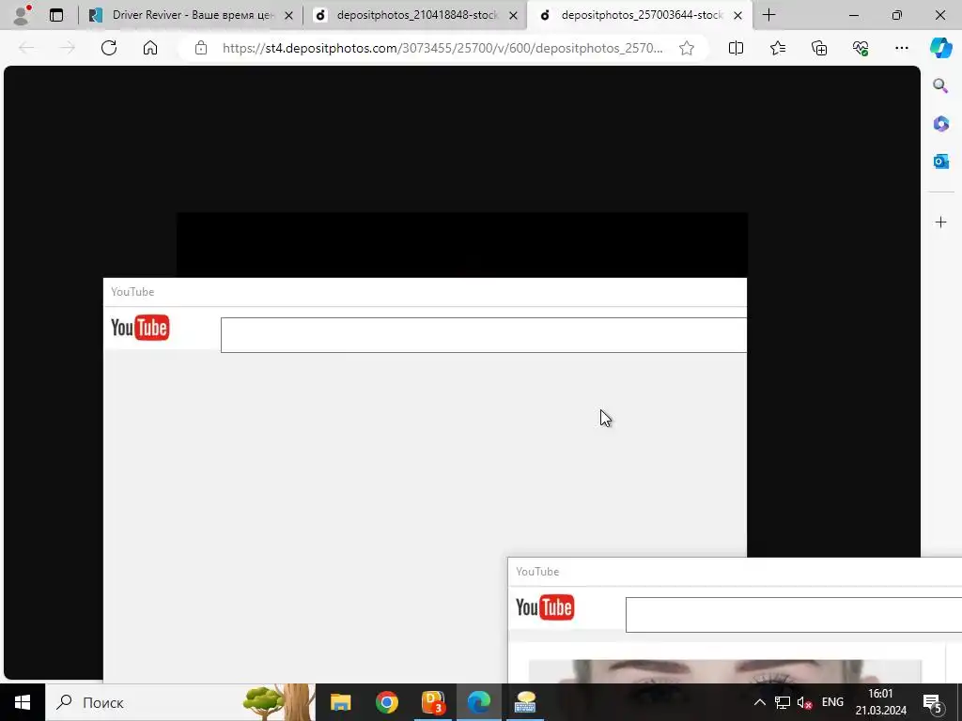The height and width of the screenshot is (721, 962).
Task: Click the lower 'YouTube' title text
Action: pos(537,572)
